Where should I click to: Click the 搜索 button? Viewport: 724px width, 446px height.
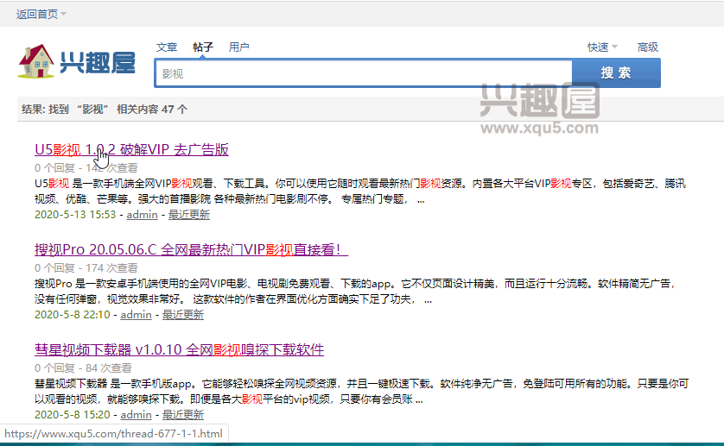[x=616, y=72]
